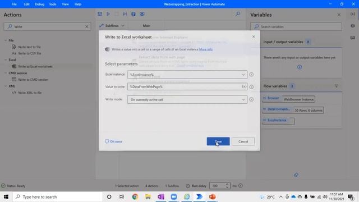359x202 pixels.
Task: Switch to the Main tab
Action: pos(146,26)
